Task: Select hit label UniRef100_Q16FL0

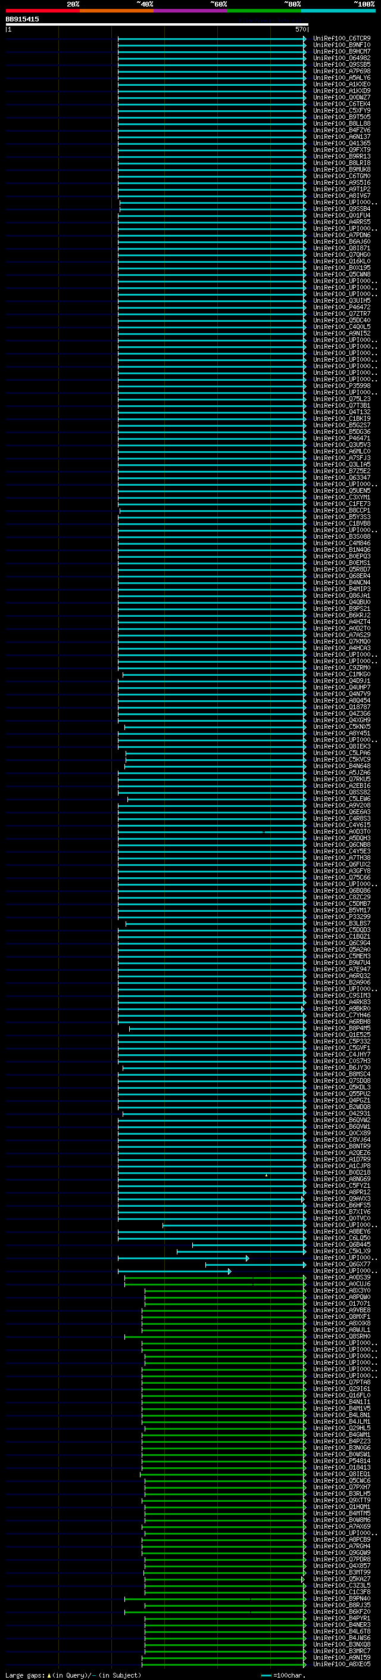Action: pyautogui.click(x=341, y=1395)
